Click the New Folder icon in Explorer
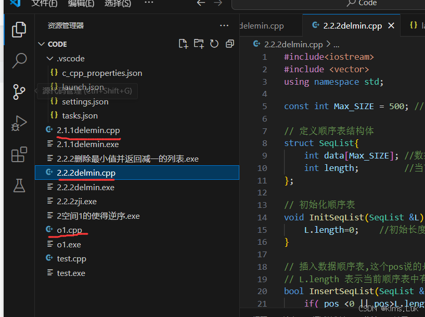The height and width of the screenshot is (317, 425). [199, 44]
